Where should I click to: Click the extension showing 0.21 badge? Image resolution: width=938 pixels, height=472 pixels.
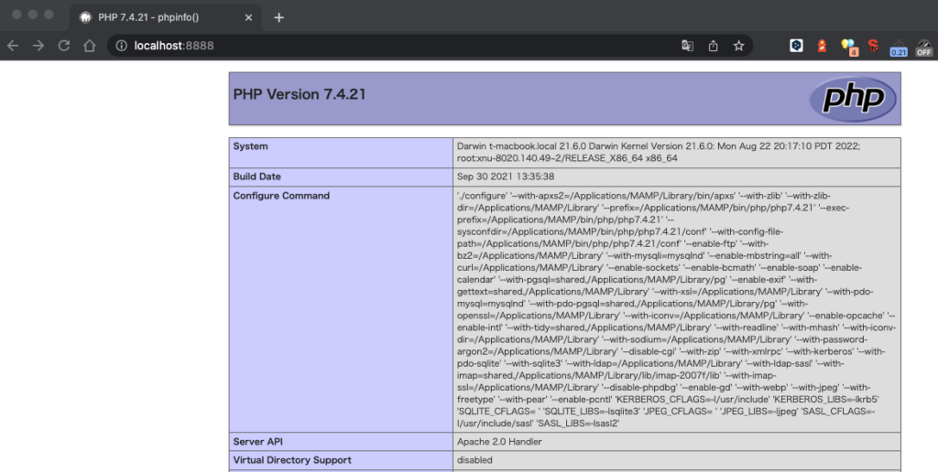pyautogui.click(x=899, y=47)
